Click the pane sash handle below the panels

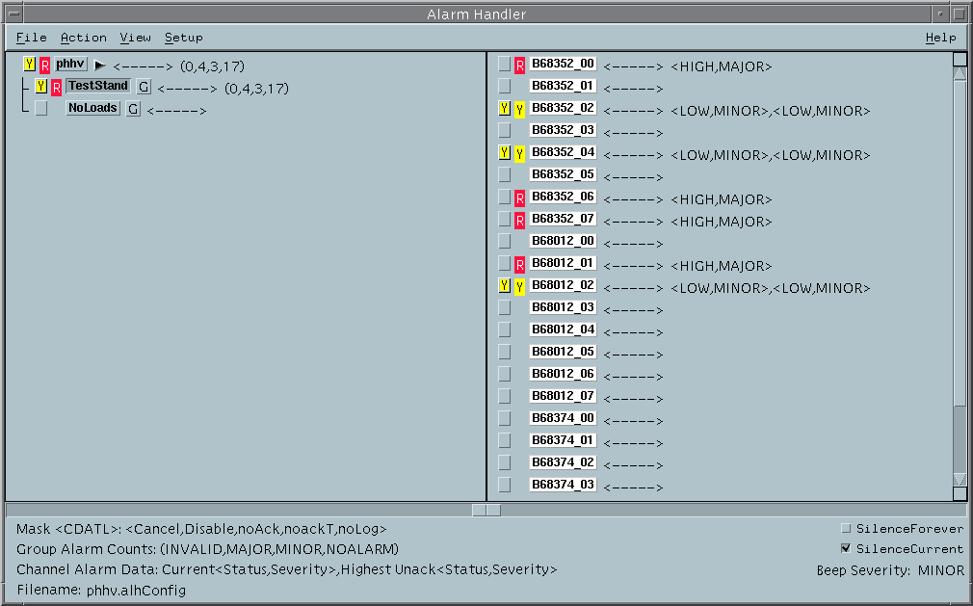(x=486, y=510)
